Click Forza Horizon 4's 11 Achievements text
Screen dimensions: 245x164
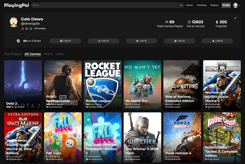point(173,159)
